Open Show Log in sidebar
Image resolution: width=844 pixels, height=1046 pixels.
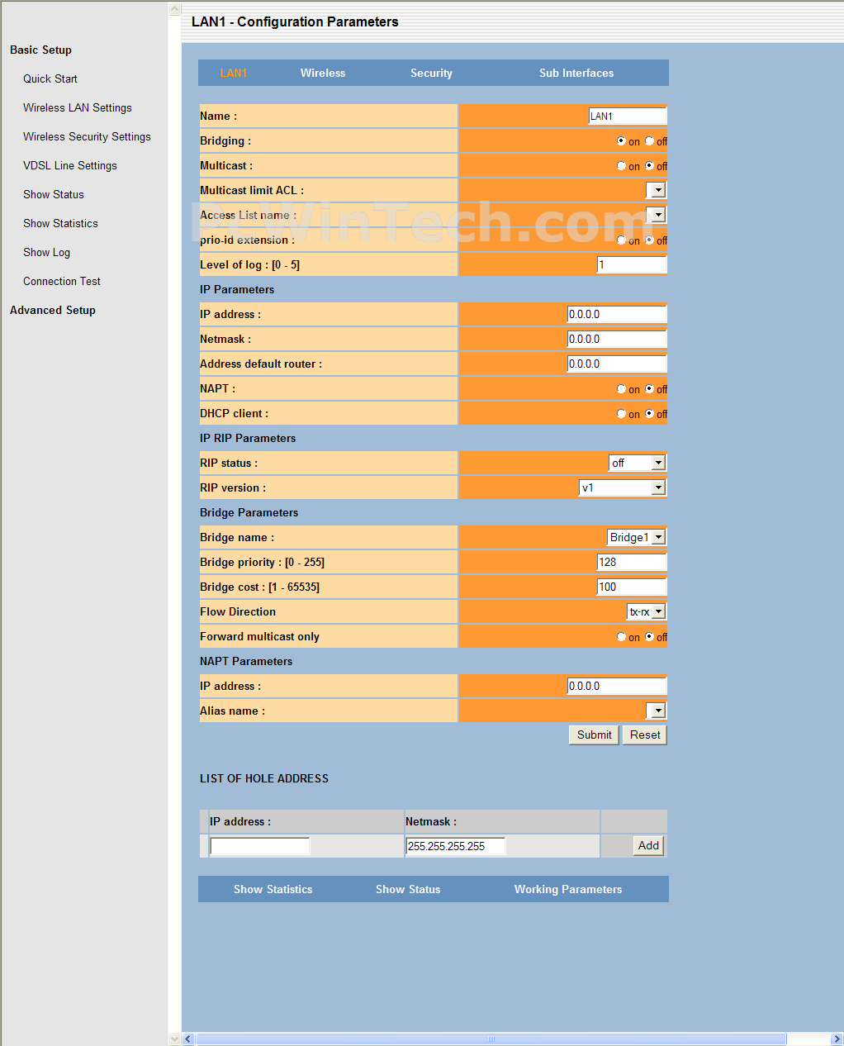[x=46, y=252]
